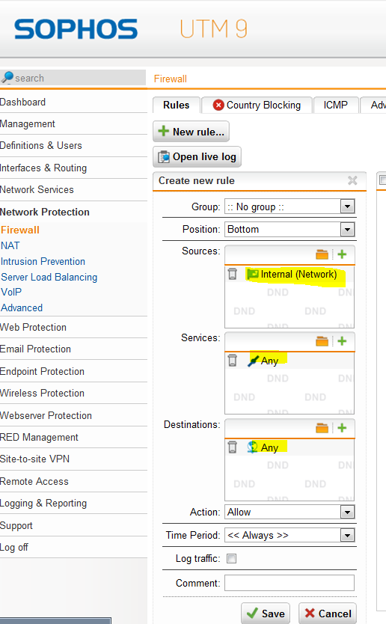The height and width of the screenshot is (624, 386).
Task: Click the folder icon in Services
Action: (322, 341)
